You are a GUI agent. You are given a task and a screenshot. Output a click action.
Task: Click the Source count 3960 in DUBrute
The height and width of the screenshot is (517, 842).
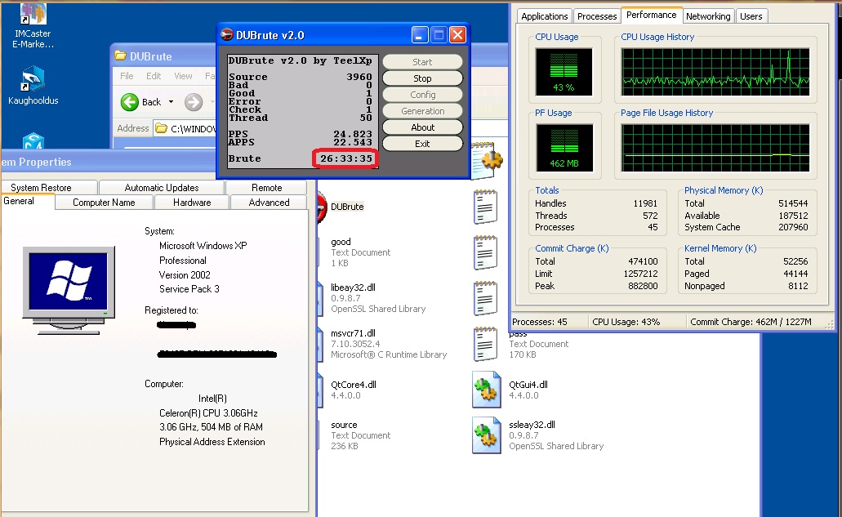[359, 77]
